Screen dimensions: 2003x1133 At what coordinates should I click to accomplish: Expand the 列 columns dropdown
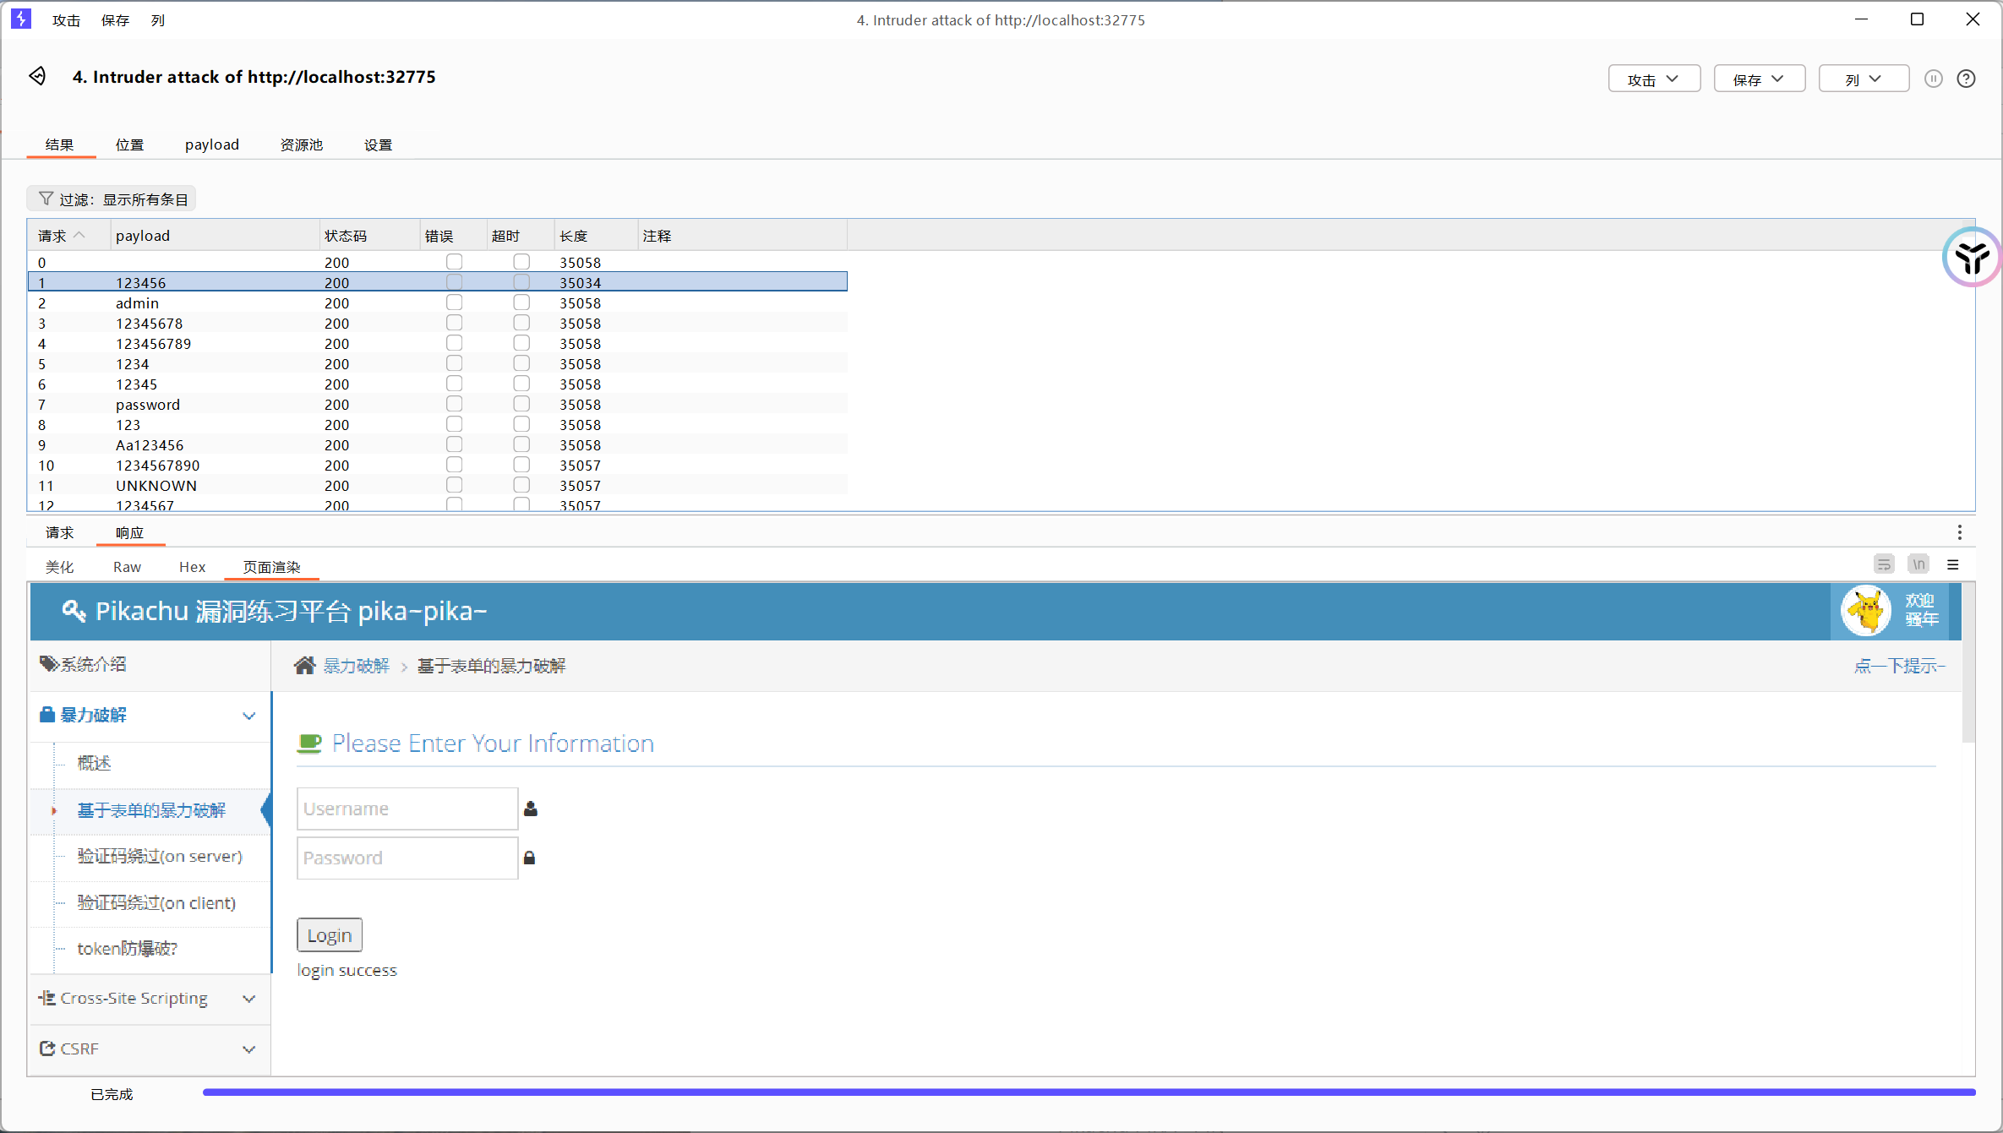(1863, 79)
